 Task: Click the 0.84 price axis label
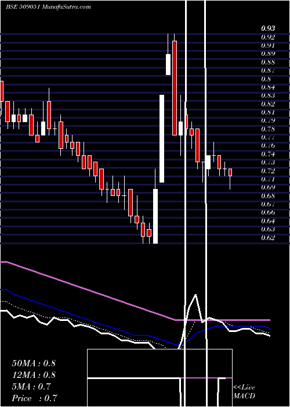(268, 87)
